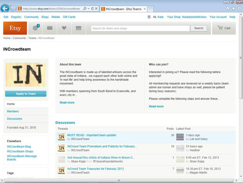Click the IN team logo image
This screenshot has height=183, width=243.
(26, 75)
